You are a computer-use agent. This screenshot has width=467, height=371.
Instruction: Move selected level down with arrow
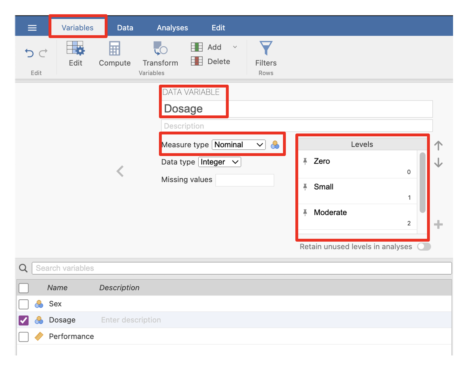438,163
